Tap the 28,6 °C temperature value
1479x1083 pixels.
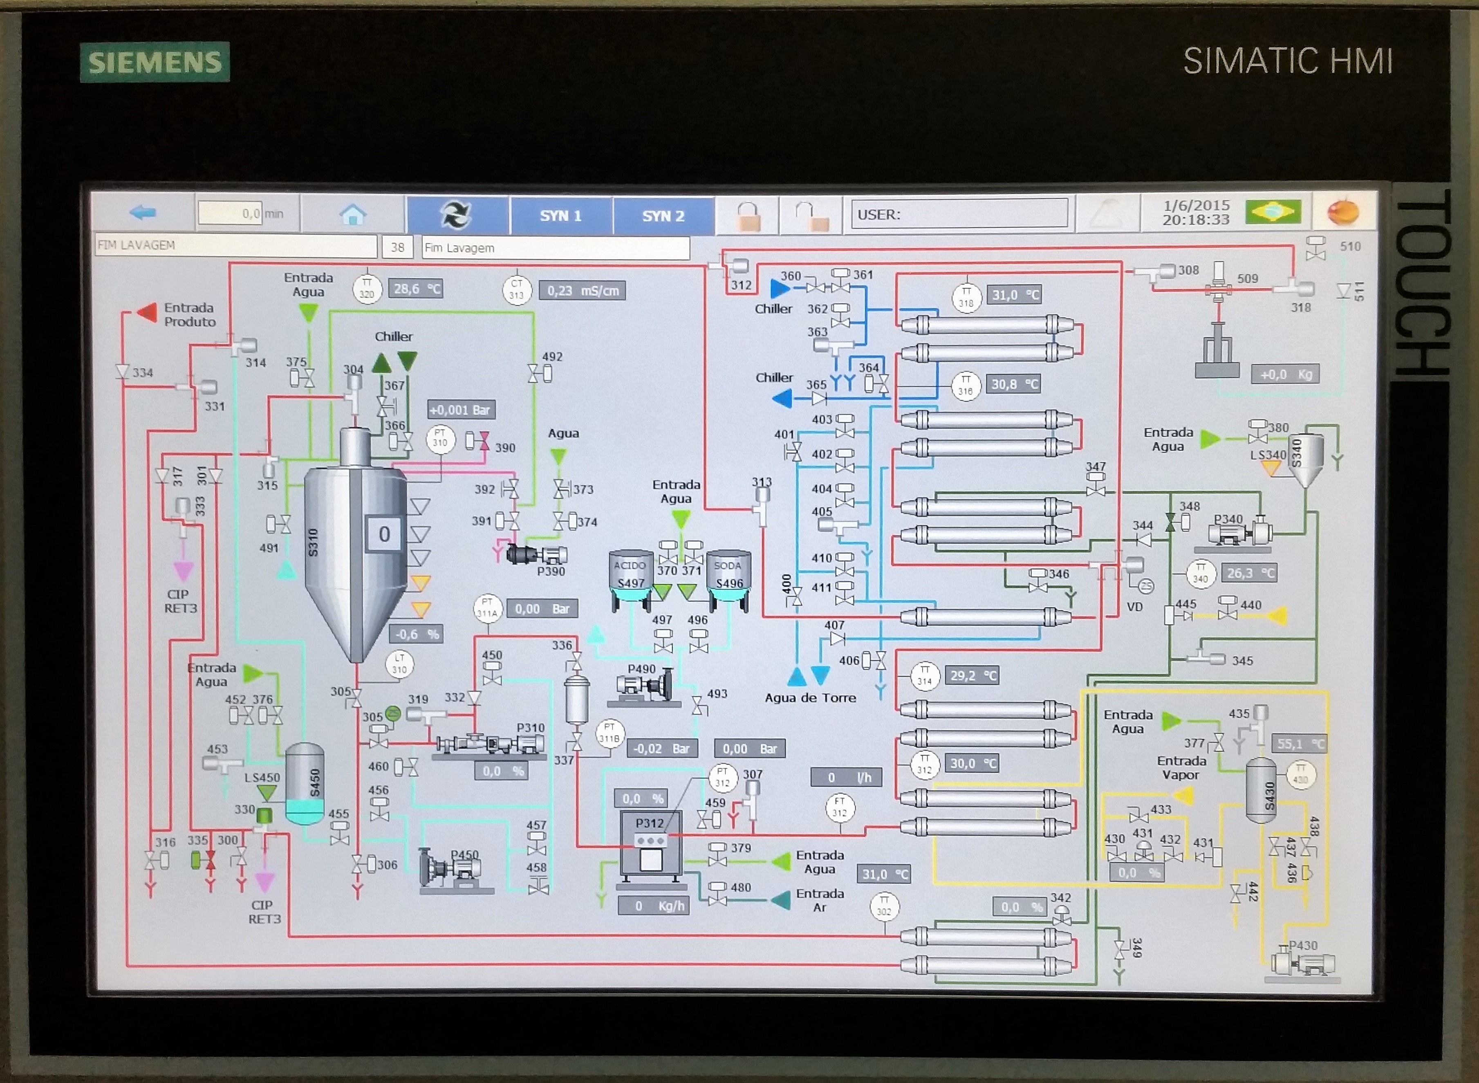tap(416, 289)
